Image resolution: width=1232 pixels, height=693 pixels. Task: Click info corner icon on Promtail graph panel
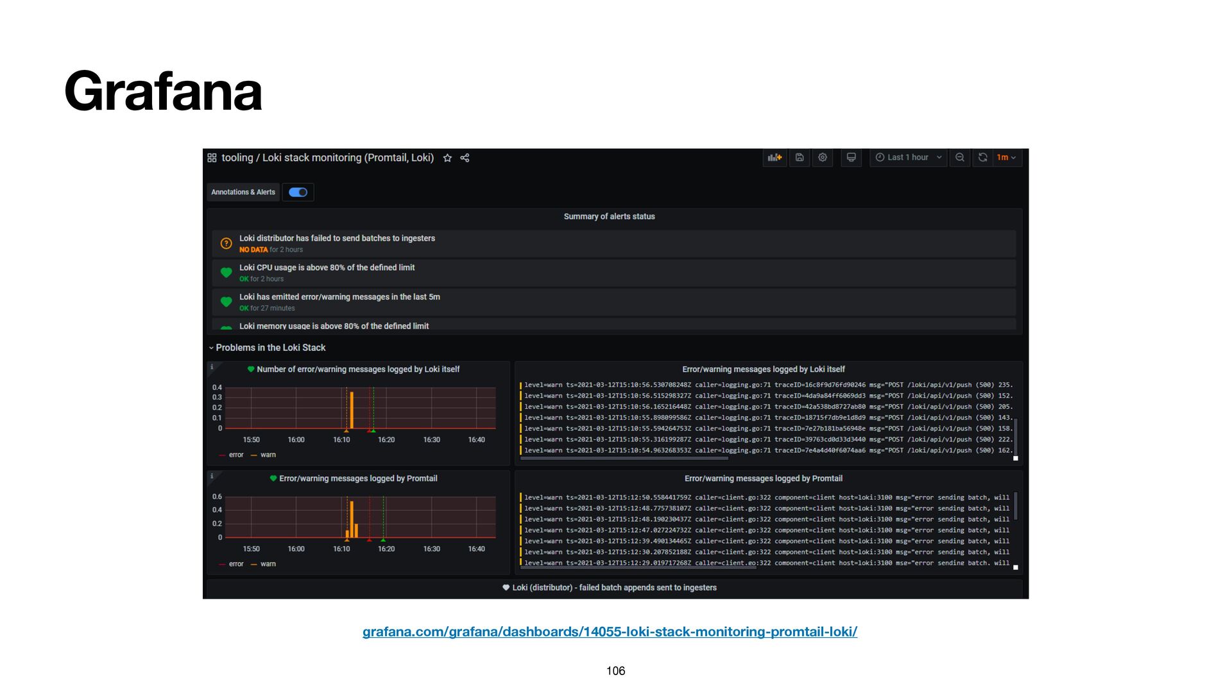click(212, 476)
